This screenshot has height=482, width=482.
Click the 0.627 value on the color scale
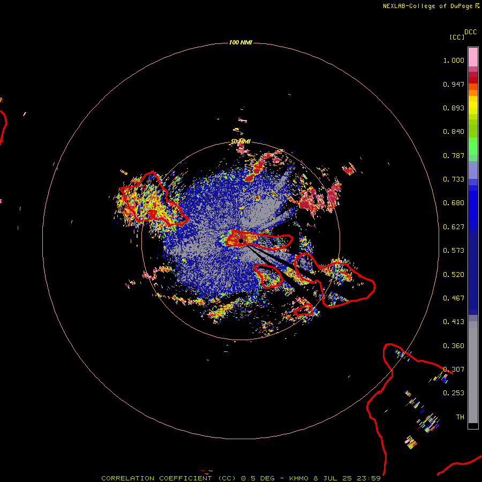[454, 227]
